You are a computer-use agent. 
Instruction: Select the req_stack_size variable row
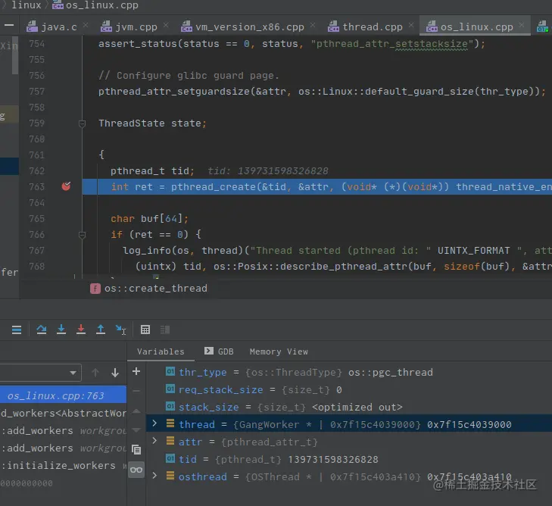click(349, 390)
